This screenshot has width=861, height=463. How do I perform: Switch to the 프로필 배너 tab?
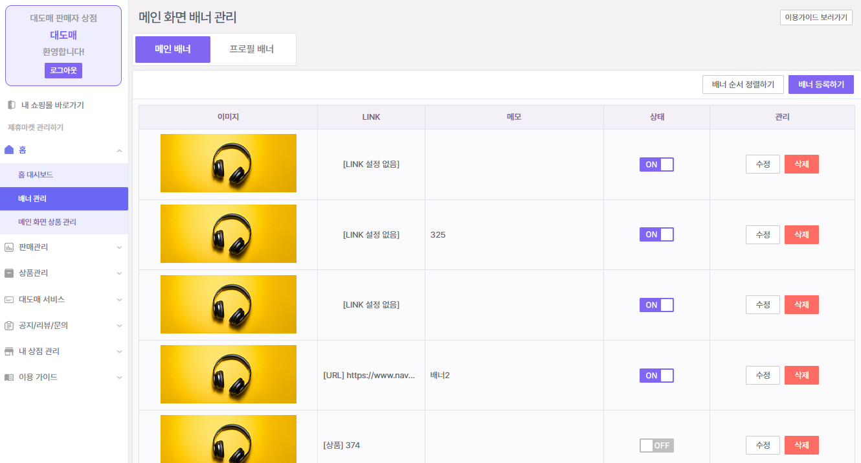click(x=252, y=49)
